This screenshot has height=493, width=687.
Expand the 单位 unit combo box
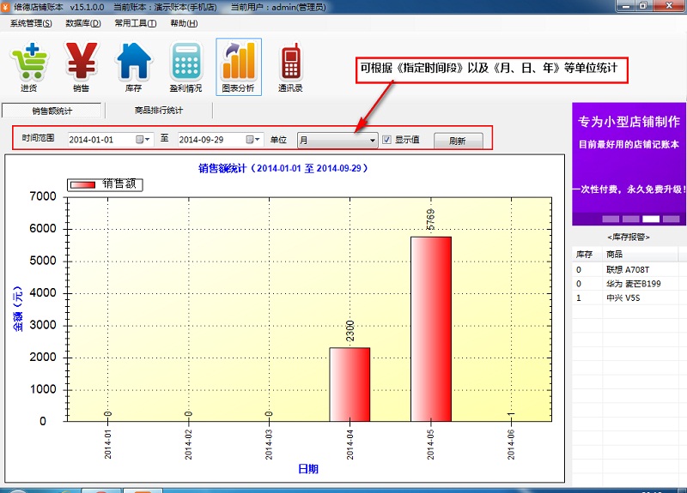pyautogui.click(x=372, y=140)
